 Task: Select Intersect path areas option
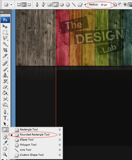point(125,5)
